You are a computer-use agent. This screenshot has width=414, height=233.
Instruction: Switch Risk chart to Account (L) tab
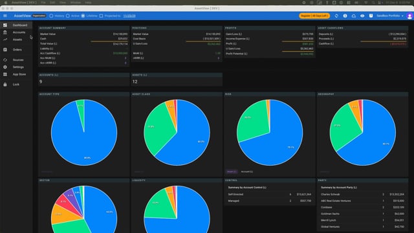[247, 172]
